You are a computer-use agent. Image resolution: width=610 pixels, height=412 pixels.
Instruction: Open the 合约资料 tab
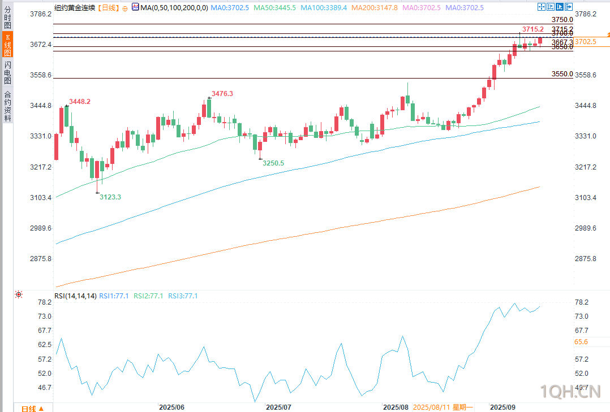[x=7, y=106]
